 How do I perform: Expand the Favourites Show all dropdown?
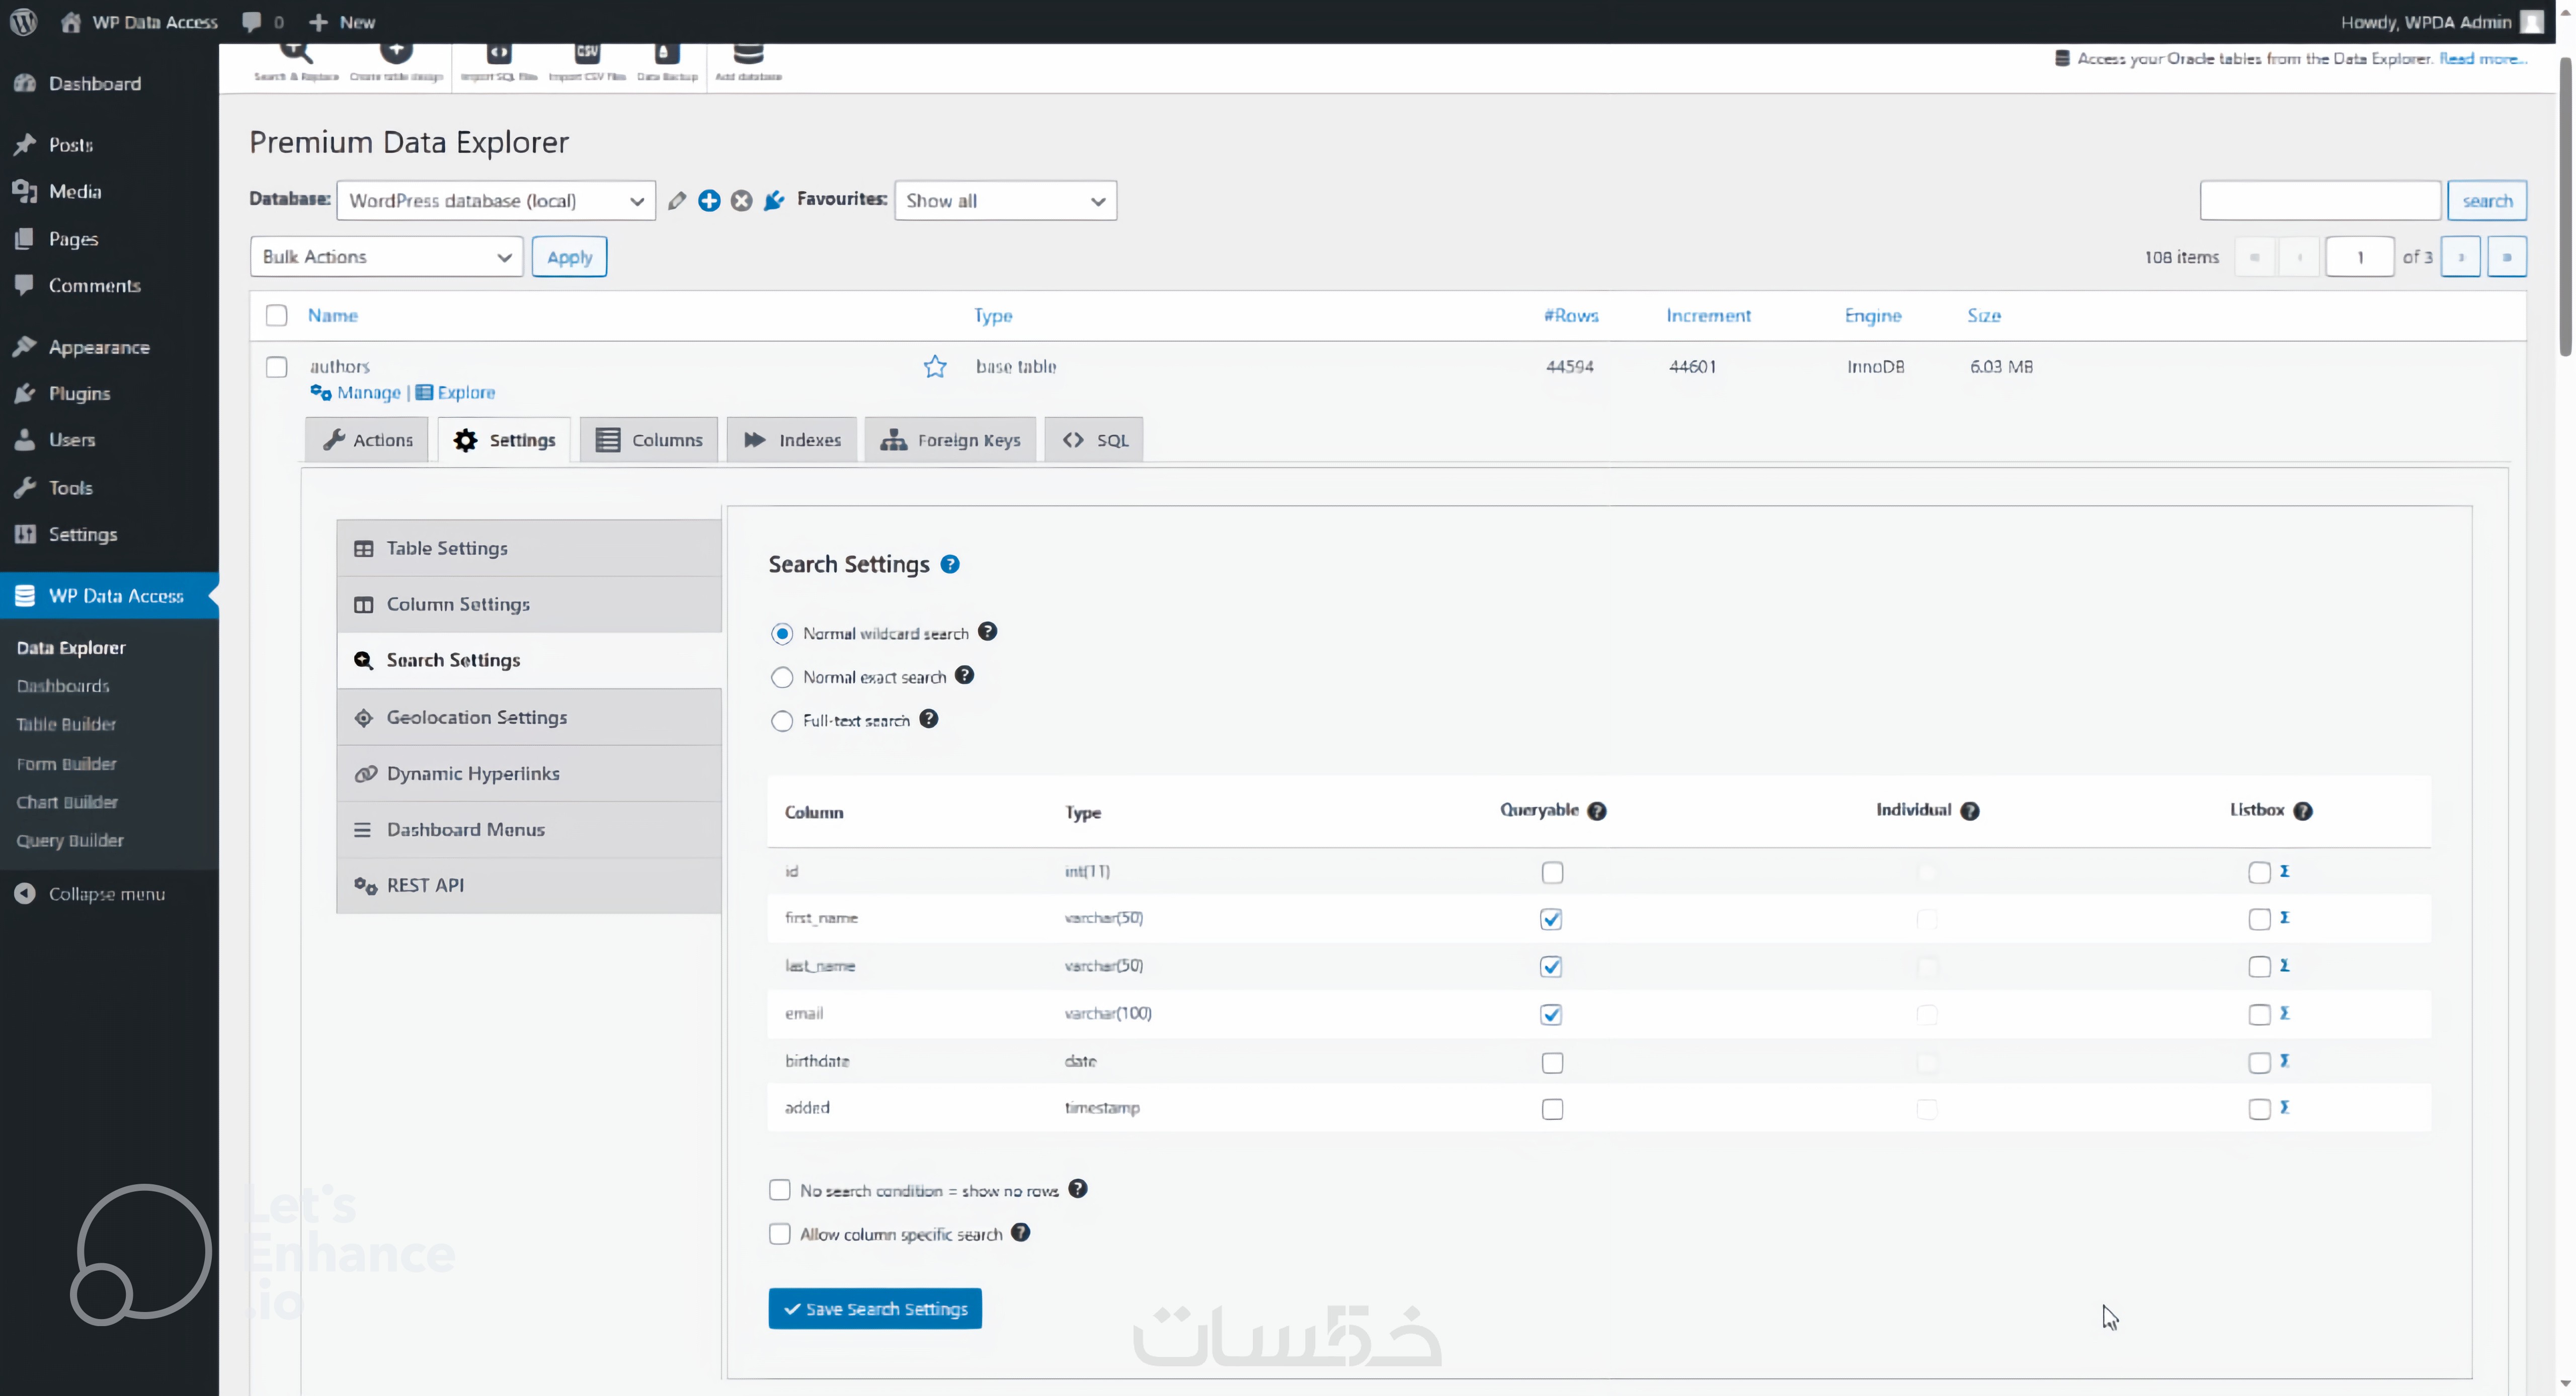1005,201
